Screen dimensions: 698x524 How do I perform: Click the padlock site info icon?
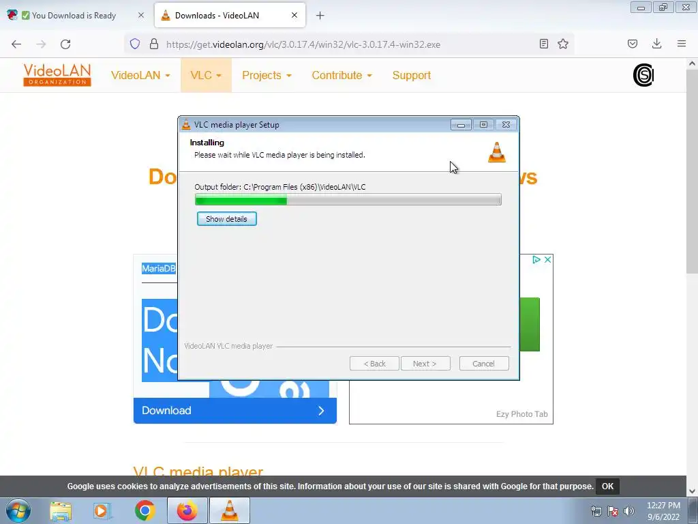pos(154,44)
